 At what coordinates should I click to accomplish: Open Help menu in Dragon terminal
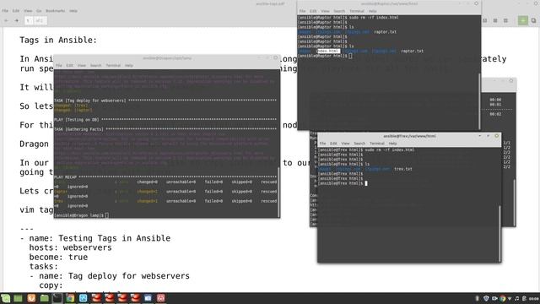[x=129, y=66]
